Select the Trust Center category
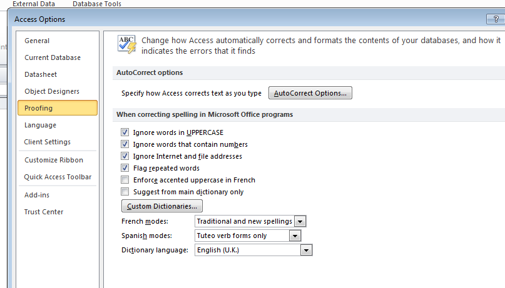Screen dimensions: 505x288 44,212
